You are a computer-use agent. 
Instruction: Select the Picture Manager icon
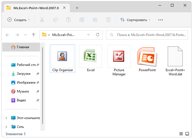click(x=119, y=60)
